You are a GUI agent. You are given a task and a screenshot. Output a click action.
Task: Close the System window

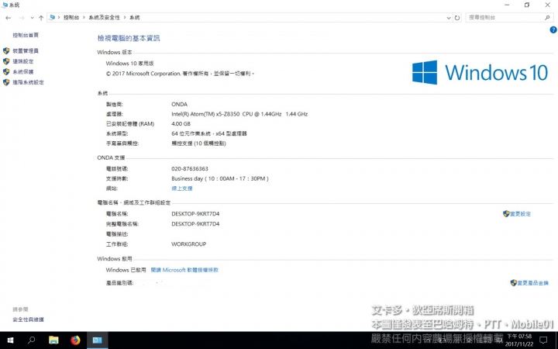(x=547, y=5)
